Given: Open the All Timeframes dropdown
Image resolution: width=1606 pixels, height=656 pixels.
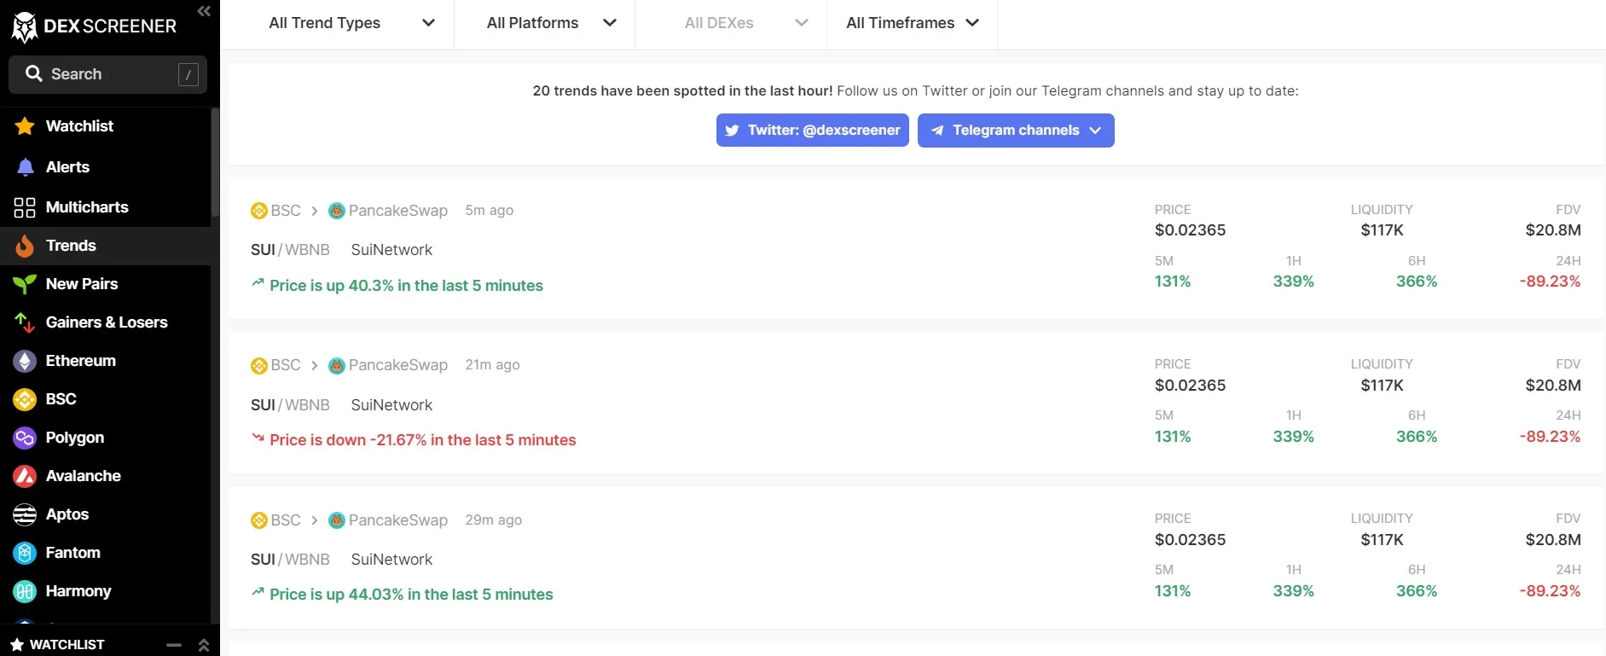Looking at the screenshot, I should pos(912,23).
